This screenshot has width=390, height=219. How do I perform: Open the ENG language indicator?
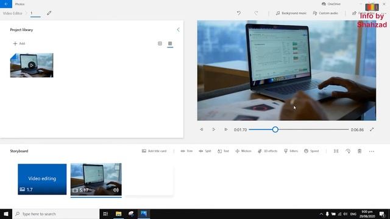coord(353,214)
